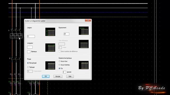Click the Barreaux count input box
This screenshot has width=170, height=95.
coord(29,52)
